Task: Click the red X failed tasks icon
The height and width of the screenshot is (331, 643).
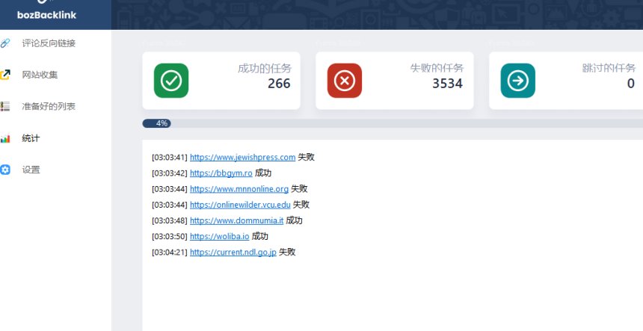Action: click(344, 81)
